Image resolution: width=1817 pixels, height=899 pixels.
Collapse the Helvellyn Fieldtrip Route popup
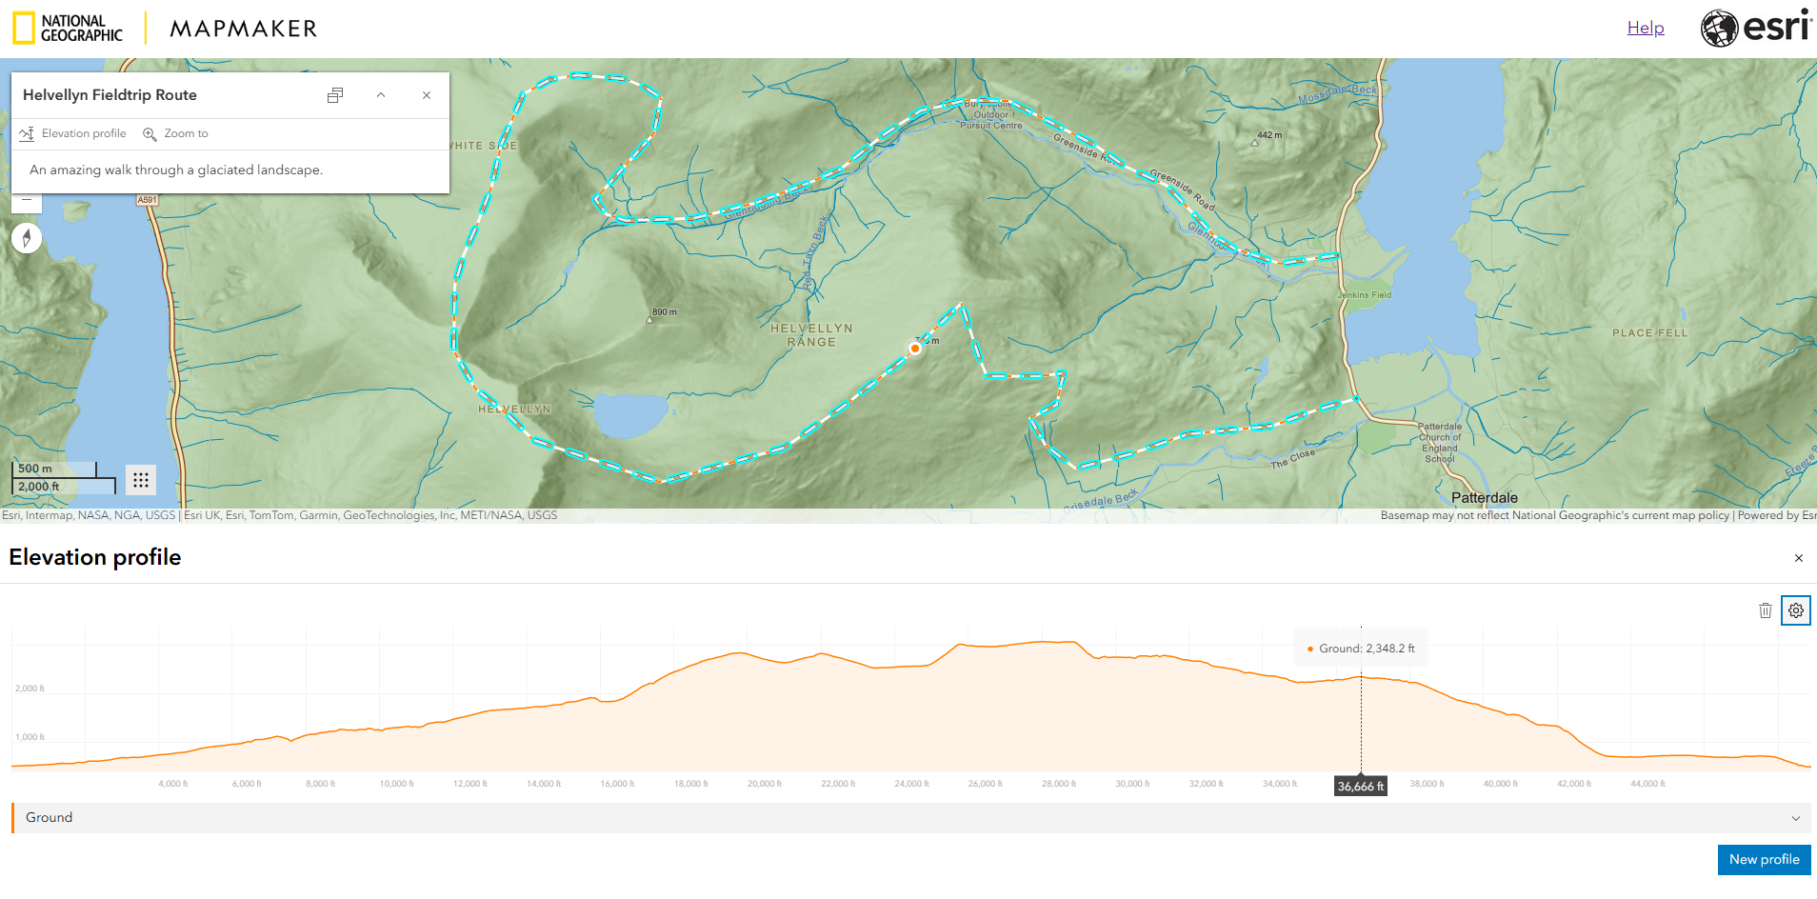pos(381,95)
